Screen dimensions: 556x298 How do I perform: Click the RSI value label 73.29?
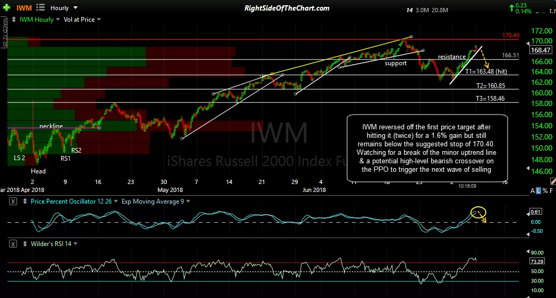tap(536, 261)
